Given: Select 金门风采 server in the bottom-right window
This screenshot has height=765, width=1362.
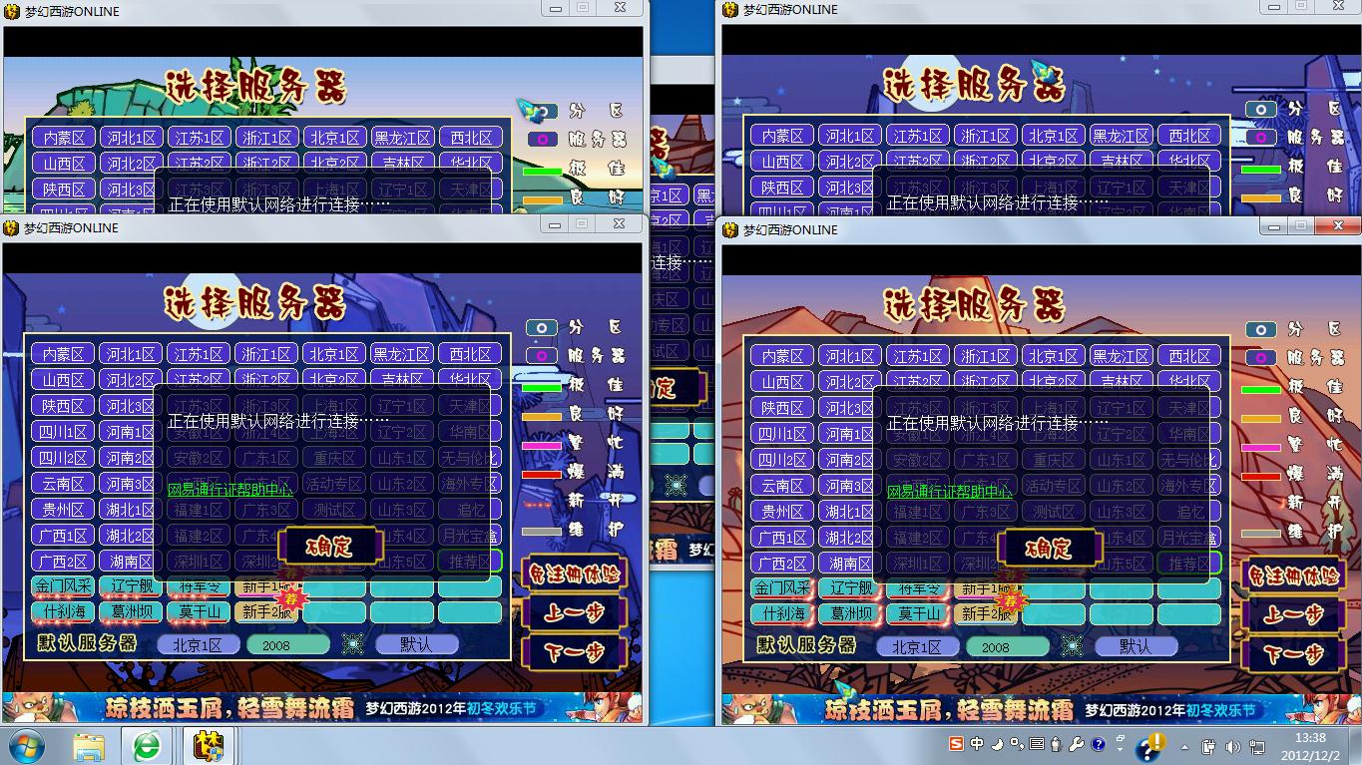Looking at the screenshot, I should [782, 588].
